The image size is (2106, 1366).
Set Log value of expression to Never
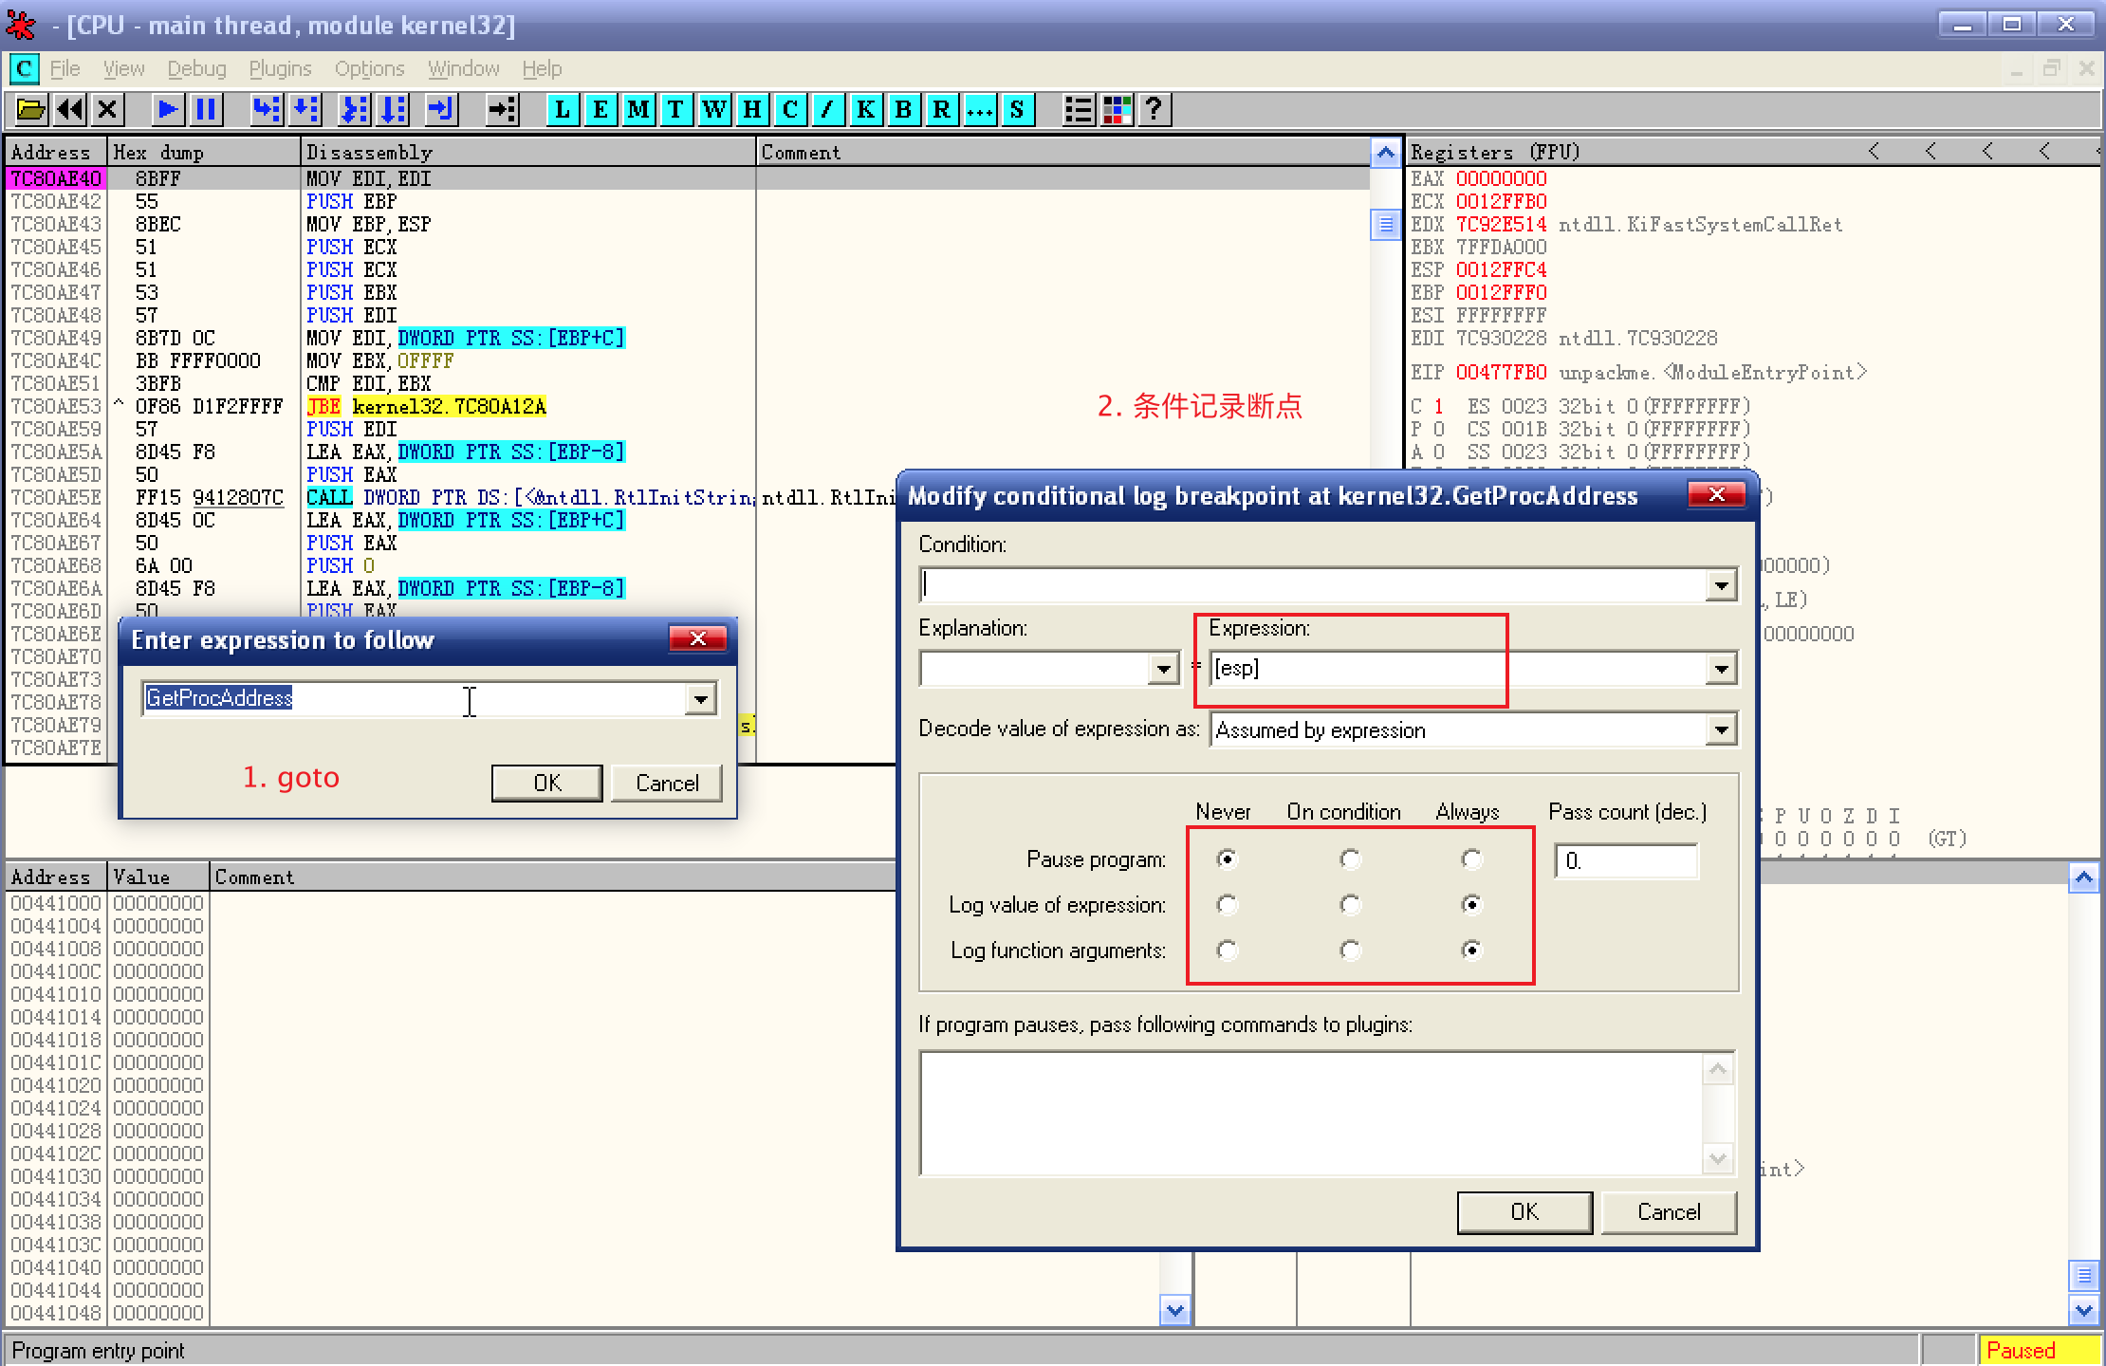coord(1227,905)
